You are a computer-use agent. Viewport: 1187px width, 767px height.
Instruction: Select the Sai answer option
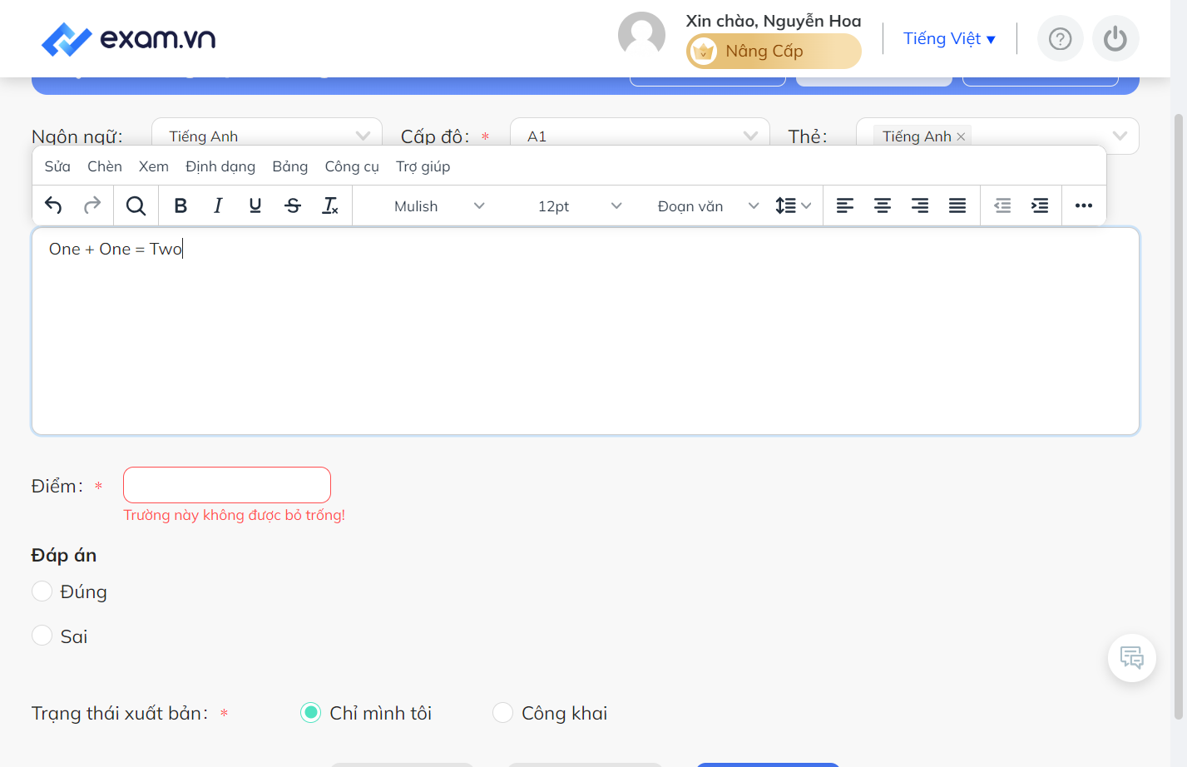pos(42,636)
